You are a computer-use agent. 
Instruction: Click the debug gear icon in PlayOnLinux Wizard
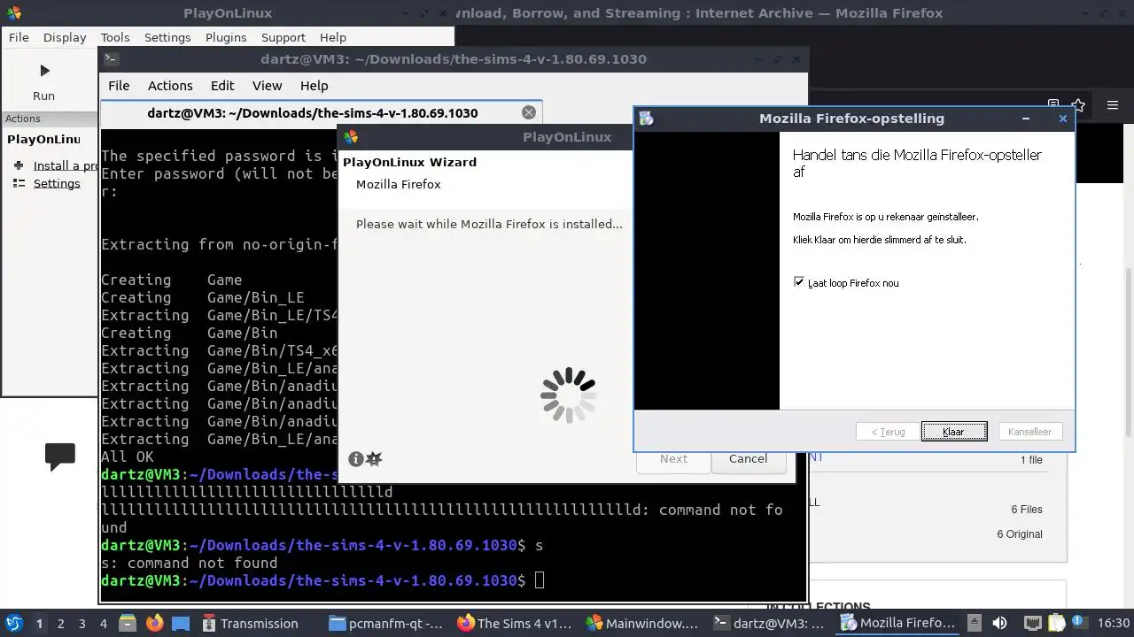pos(374,458)
